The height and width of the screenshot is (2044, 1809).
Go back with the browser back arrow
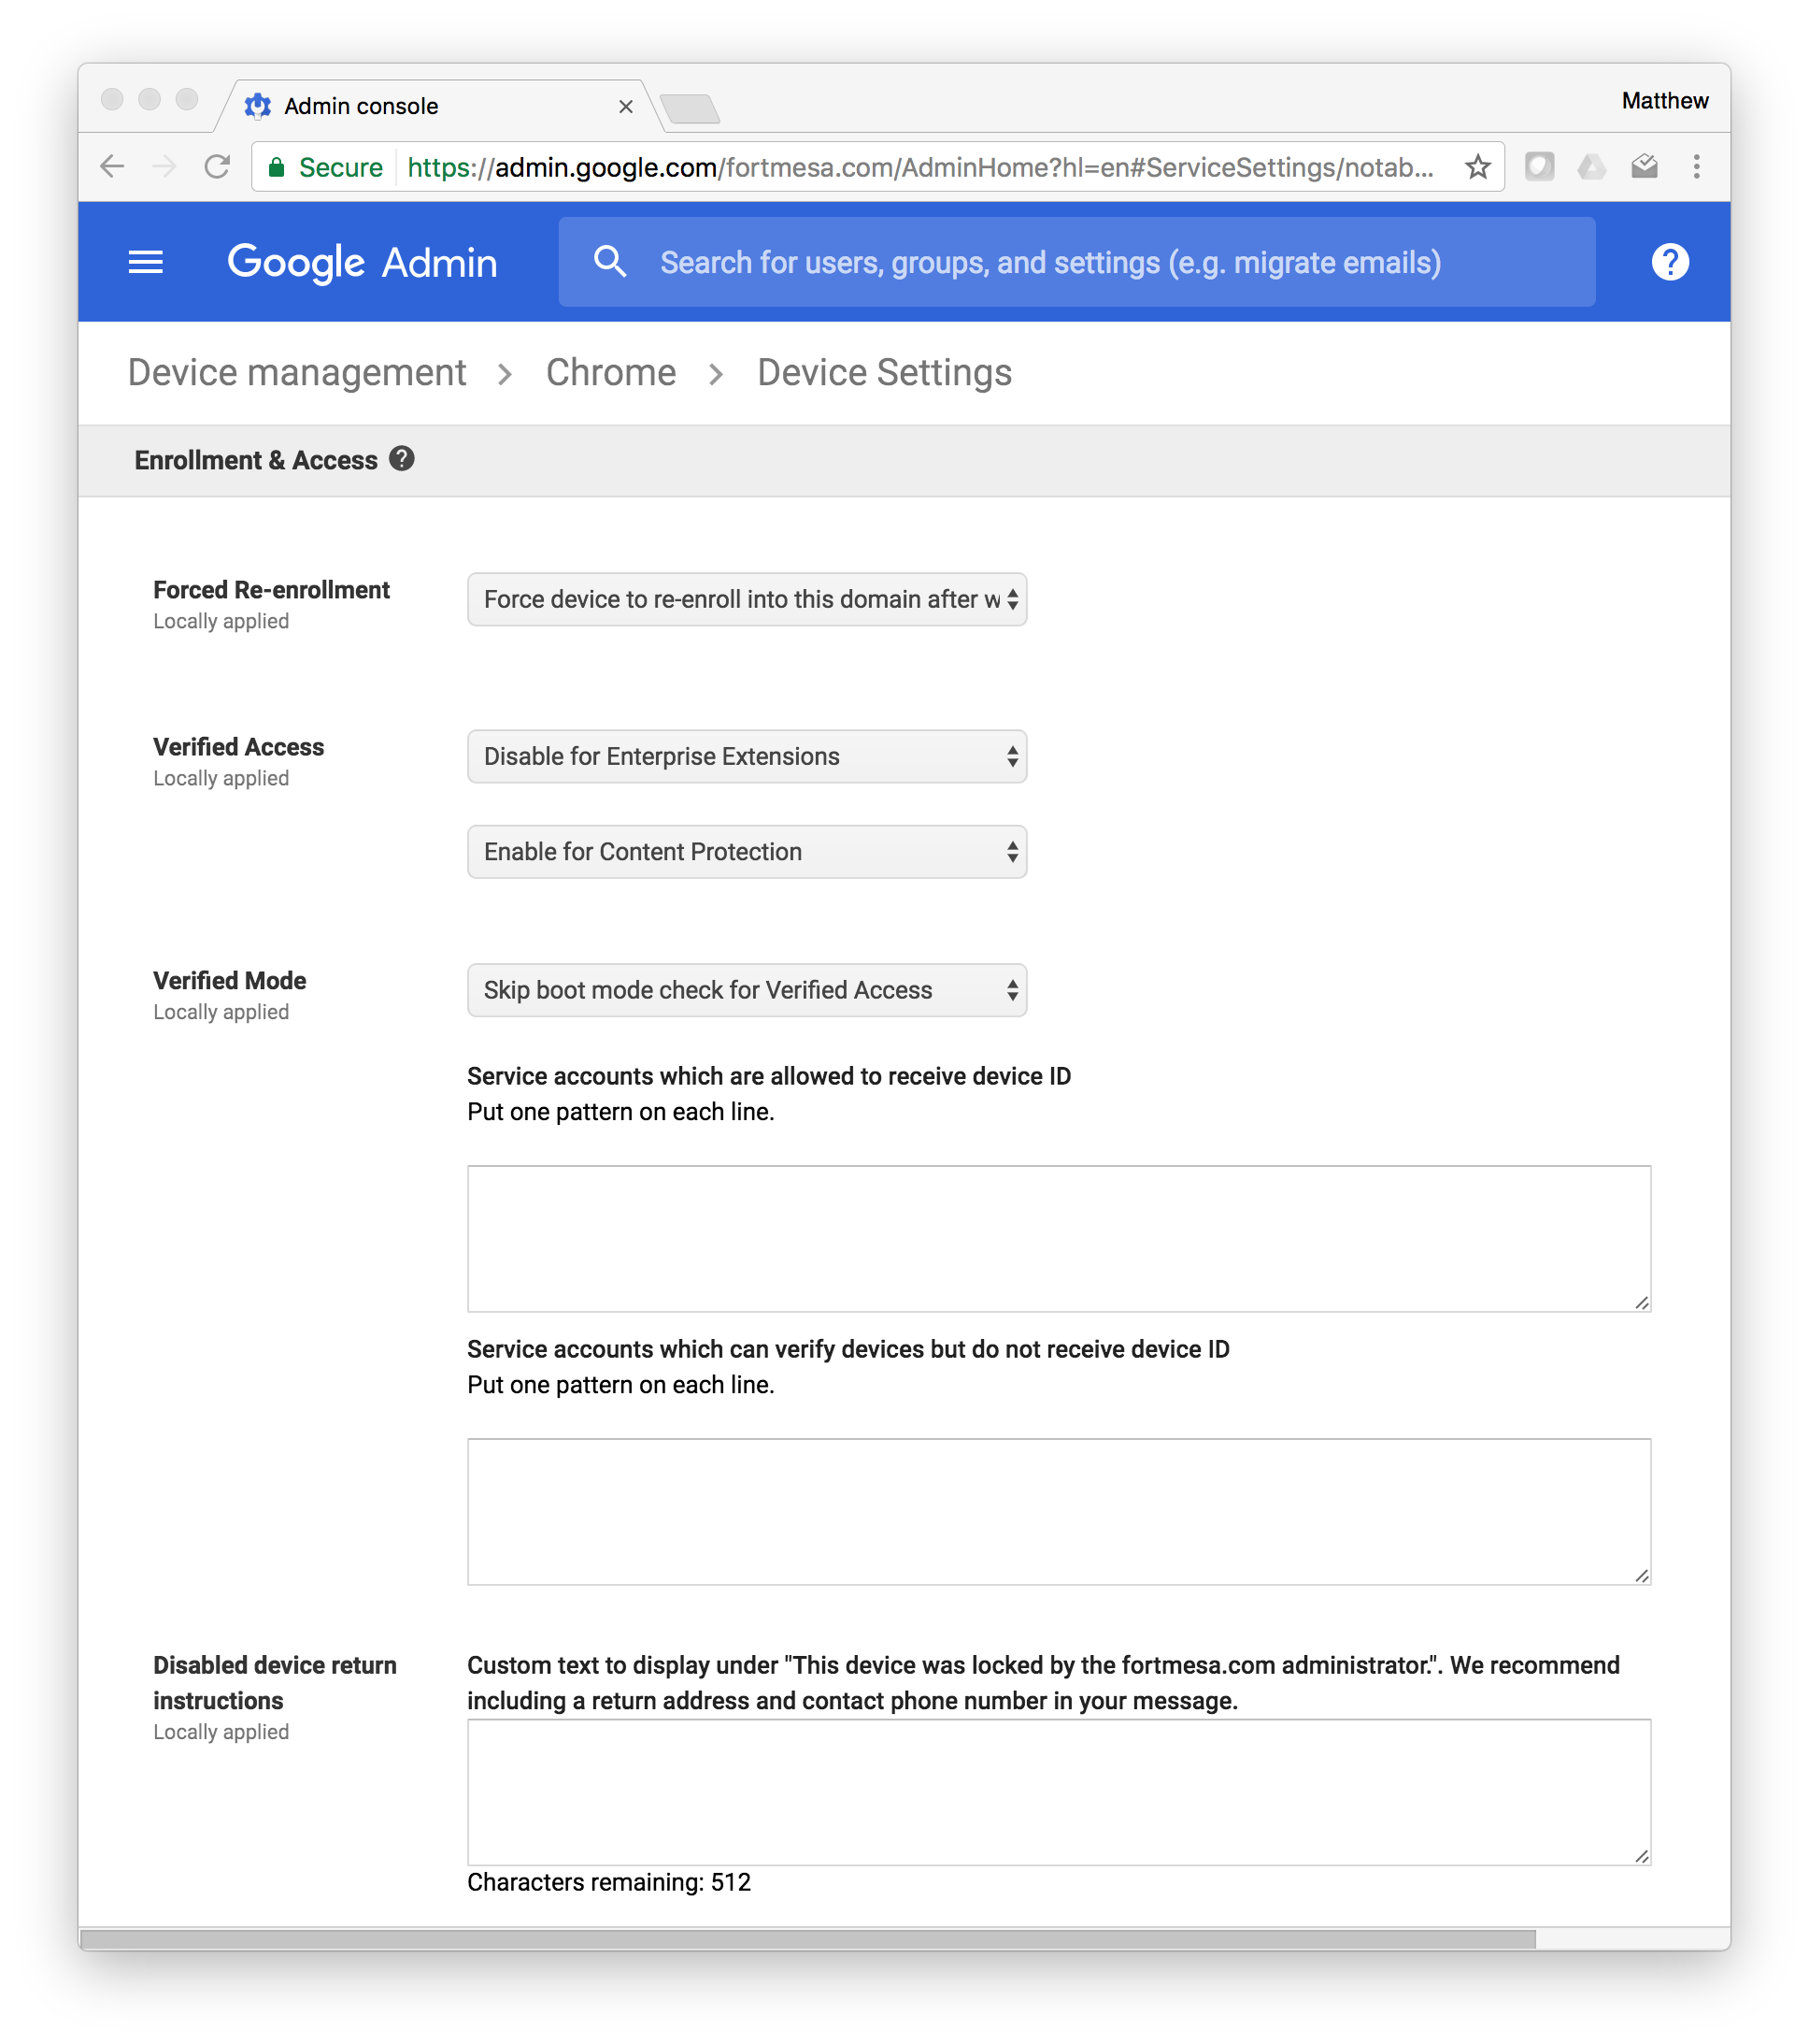tap(112, 166)
